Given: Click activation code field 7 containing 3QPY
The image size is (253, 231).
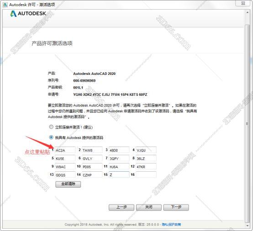Looking at the screenshot, I should [119, 158].
